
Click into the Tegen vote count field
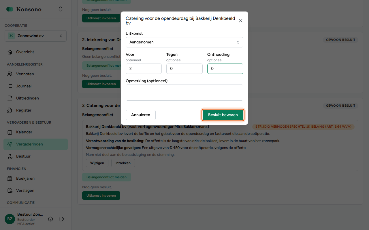tap(184, 69)
